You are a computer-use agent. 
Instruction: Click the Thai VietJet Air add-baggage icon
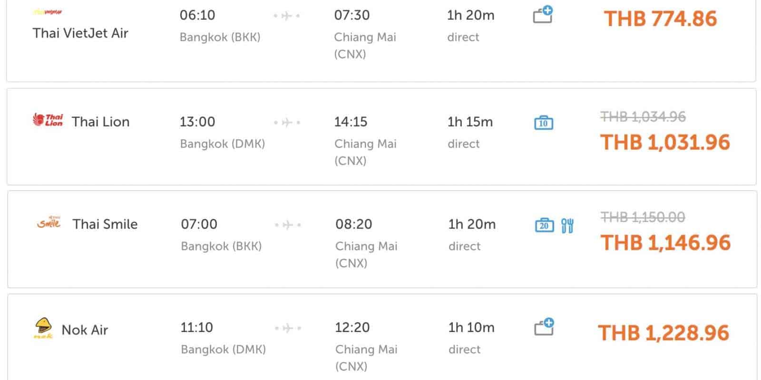tap(542, 15)
